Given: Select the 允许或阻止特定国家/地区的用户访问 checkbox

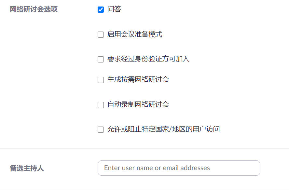Looking at the screenshot, I should 101,130.
